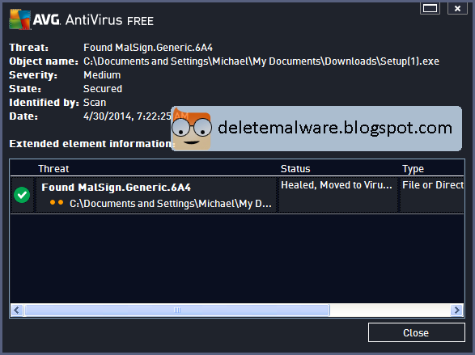
Task: Click the date value '4/30/2014, 7:22:25'
Action: 127,116
